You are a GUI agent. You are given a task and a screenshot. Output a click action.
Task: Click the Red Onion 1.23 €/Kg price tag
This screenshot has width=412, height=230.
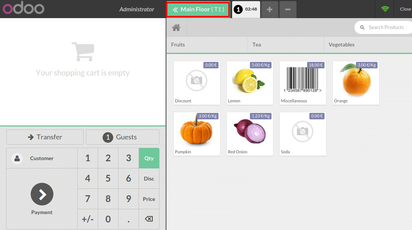coord(261,116)
